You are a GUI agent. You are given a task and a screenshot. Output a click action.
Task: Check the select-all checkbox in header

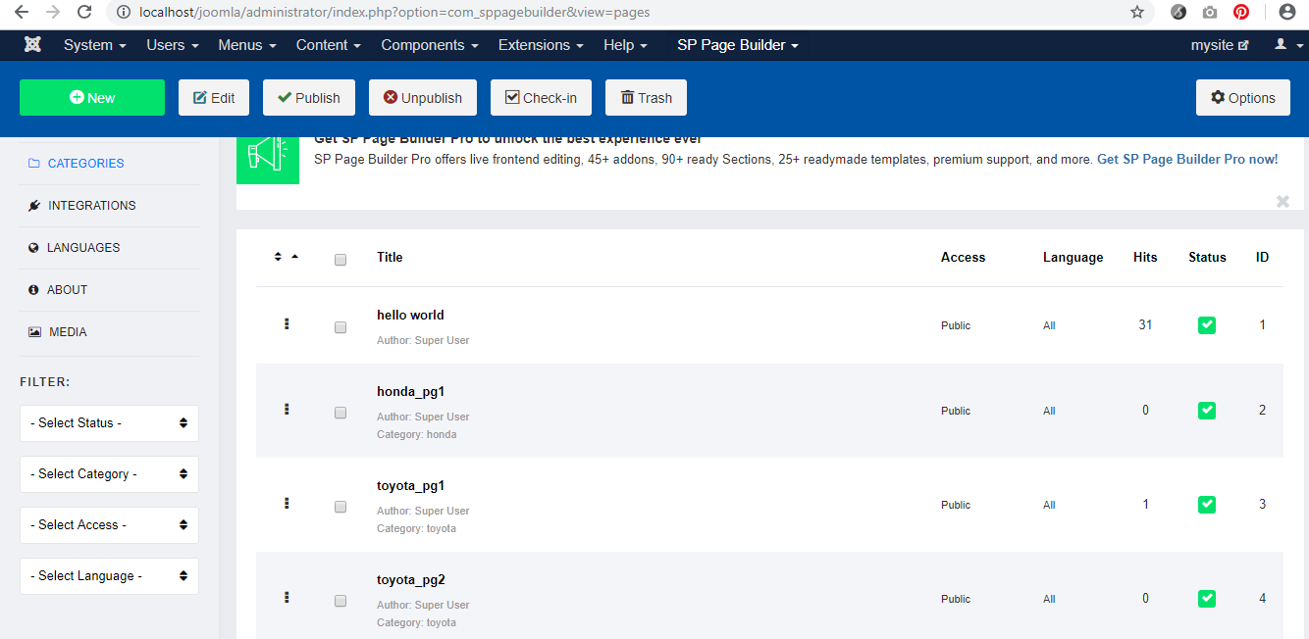[x=340, y=260]
